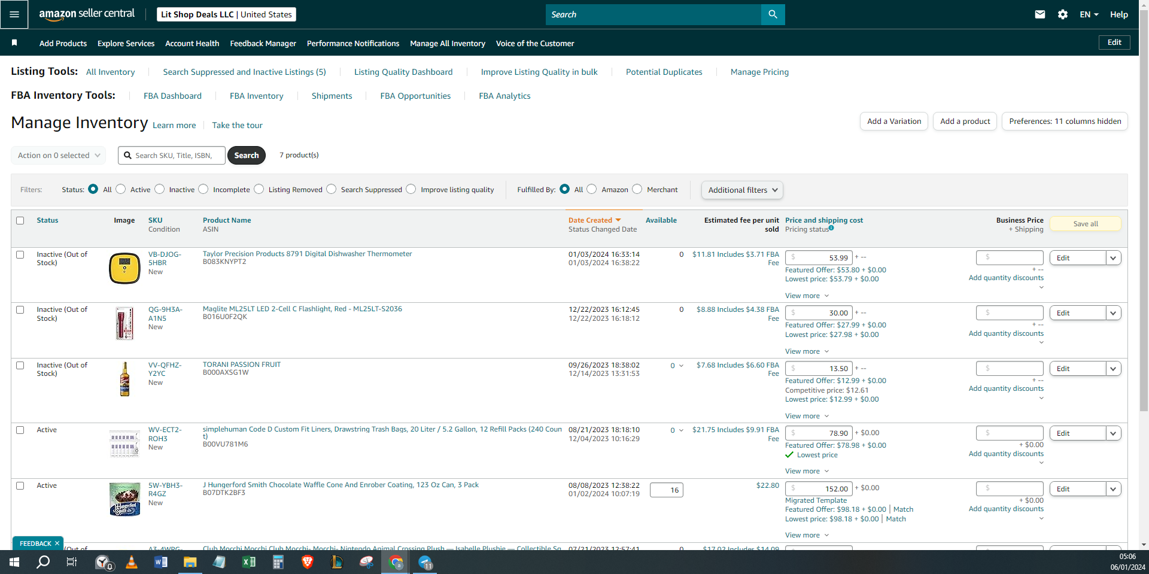
Task: Click the Date Created sort arrow
Action: click(x=618, y=220)
